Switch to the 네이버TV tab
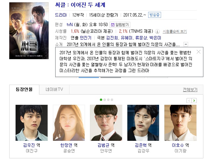Viewport: 209px width, 159px height. (x=54, y=89)
